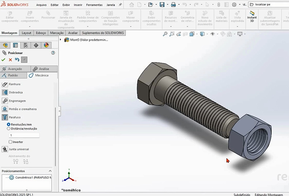Confirm the mate with the green checkmark
This screenshot has height=196, width=289.
coord(3,60)
